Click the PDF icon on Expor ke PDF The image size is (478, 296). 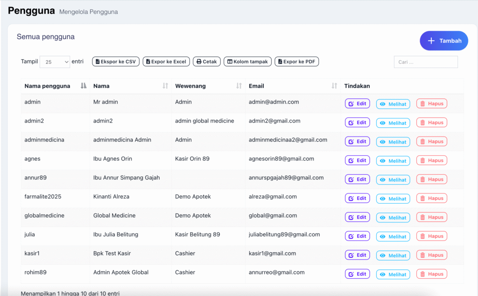point(280,62)
